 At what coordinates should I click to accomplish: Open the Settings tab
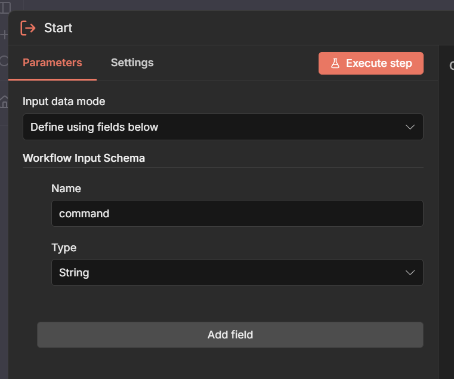132,63
